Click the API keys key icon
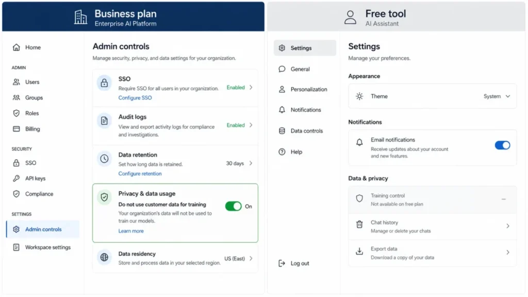Viewport: 528px width, 297px height. [x=16, y=178]
